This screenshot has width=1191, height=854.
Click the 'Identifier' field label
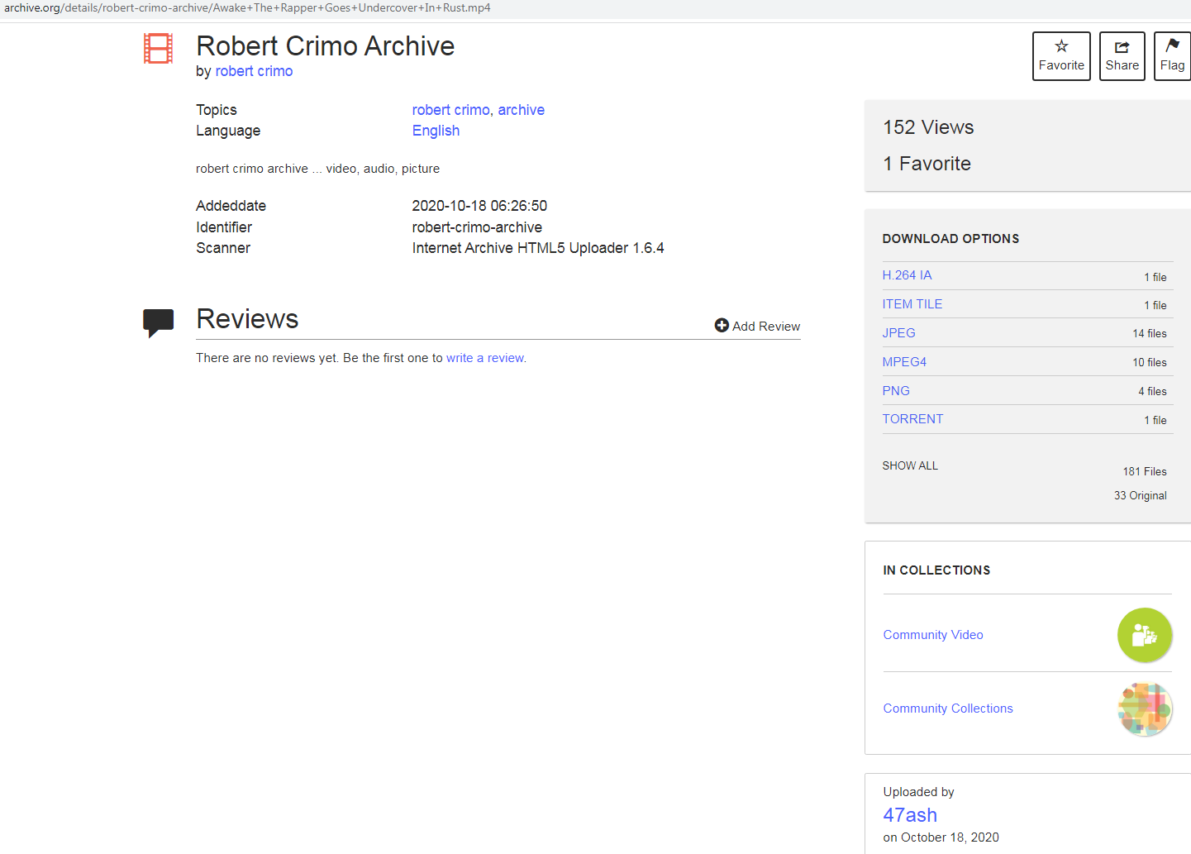pyautogui.click(x=224, y=227)
